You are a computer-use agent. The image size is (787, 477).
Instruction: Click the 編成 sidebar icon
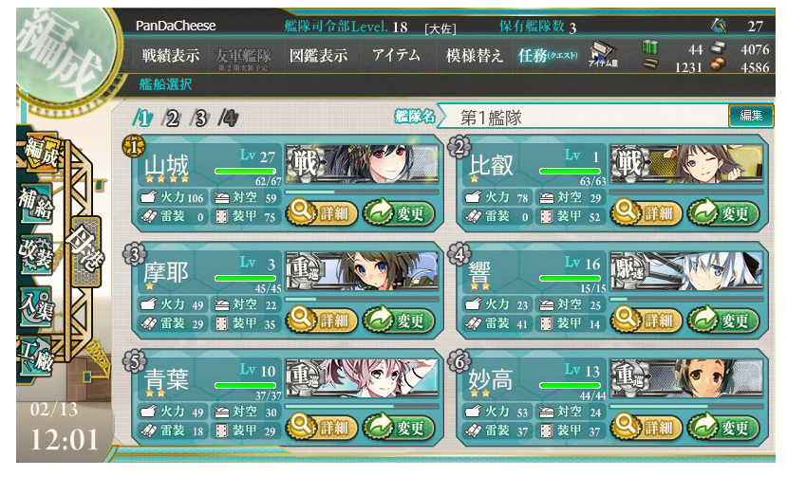pyautogui.click(x=42, y=152)
